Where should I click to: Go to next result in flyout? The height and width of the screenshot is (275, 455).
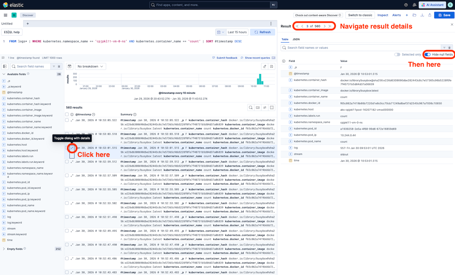click(x=325, y=26)
